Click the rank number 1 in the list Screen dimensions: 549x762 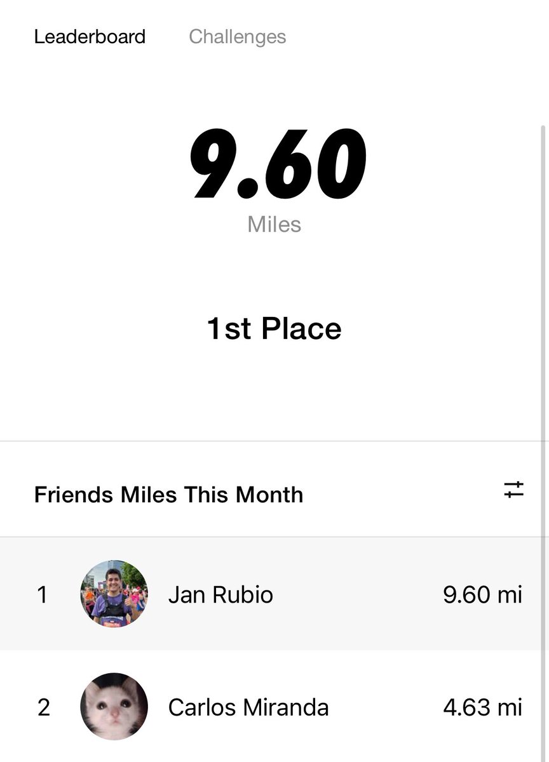pyautogui.click(x=43, y=595)
